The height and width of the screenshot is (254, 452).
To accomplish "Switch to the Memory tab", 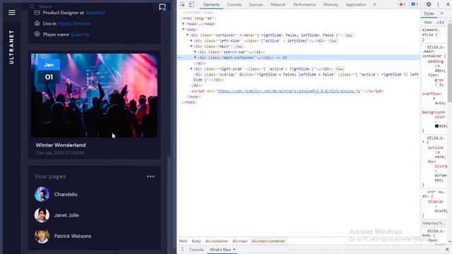I will 331,5.
